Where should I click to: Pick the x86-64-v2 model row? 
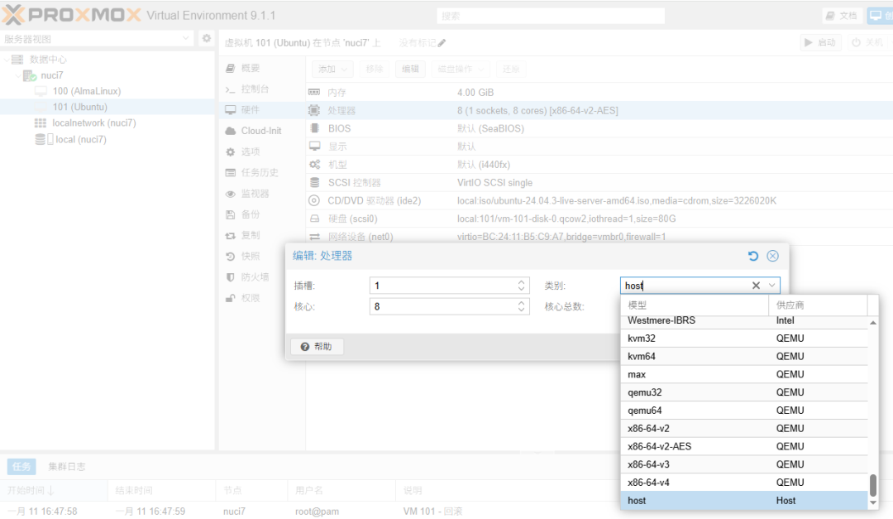744,428
